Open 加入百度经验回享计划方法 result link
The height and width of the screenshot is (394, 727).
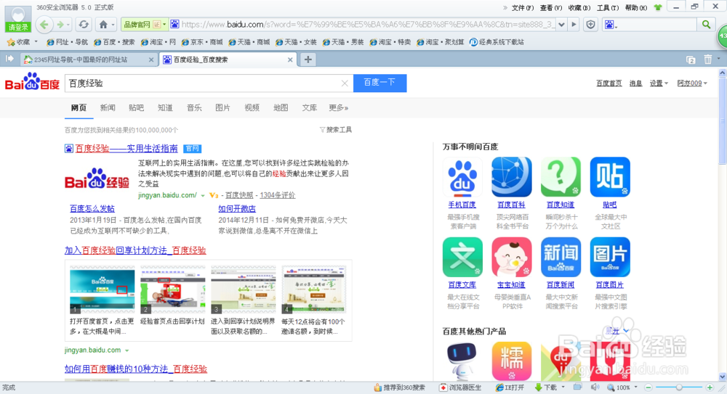point(135,250)
